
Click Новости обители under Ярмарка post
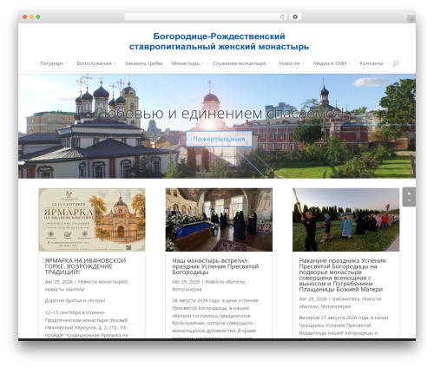[64, 289]
